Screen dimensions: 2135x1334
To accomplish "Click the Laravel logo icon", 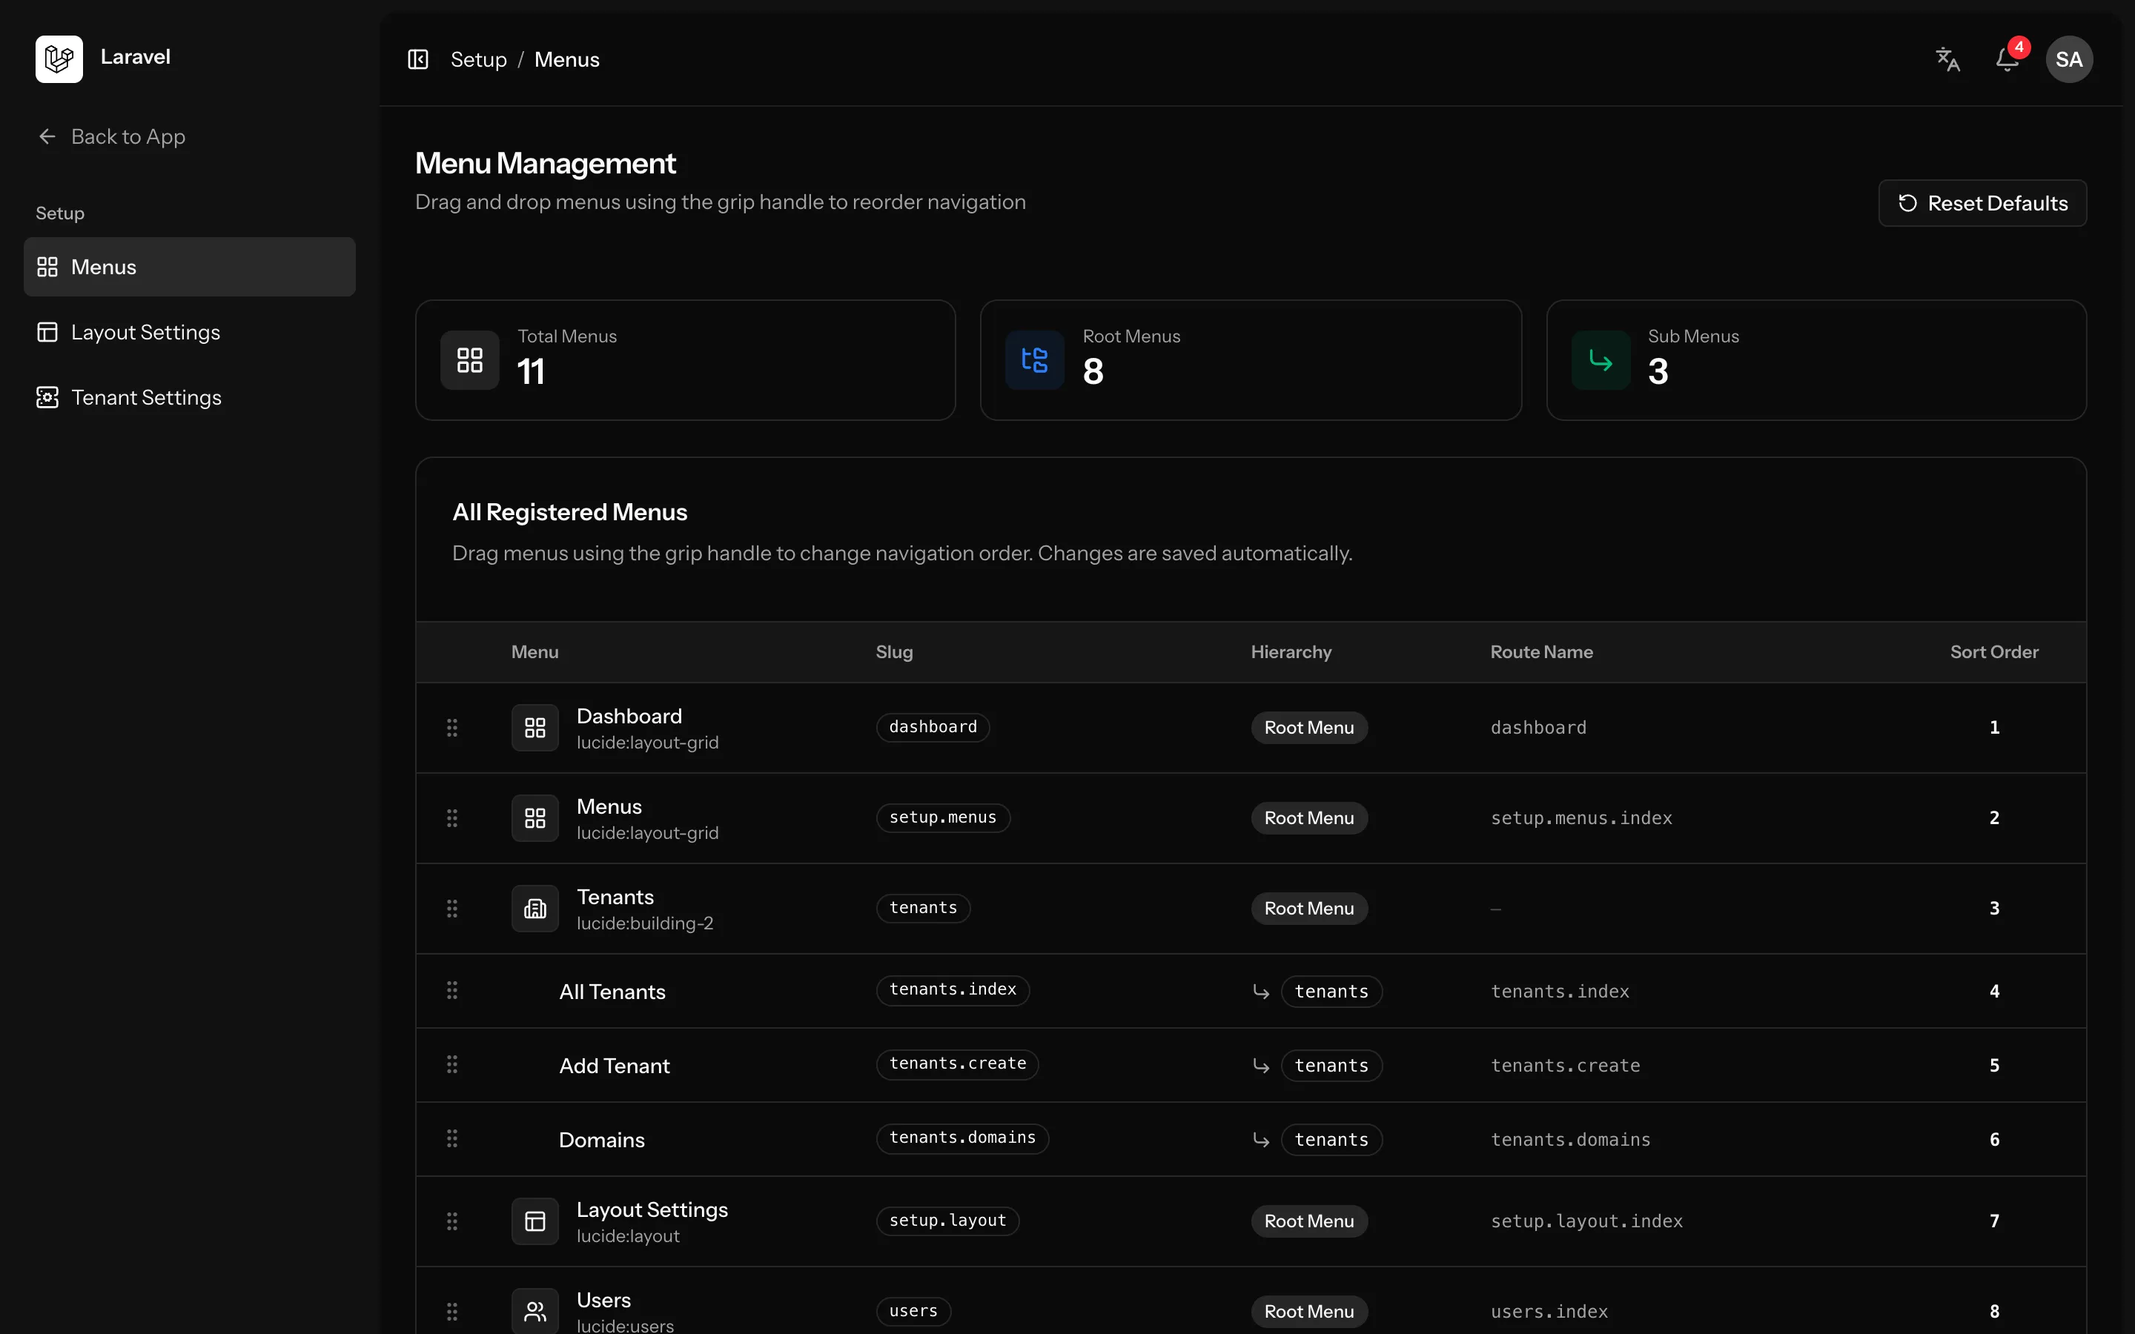I will tap(59, 59).
